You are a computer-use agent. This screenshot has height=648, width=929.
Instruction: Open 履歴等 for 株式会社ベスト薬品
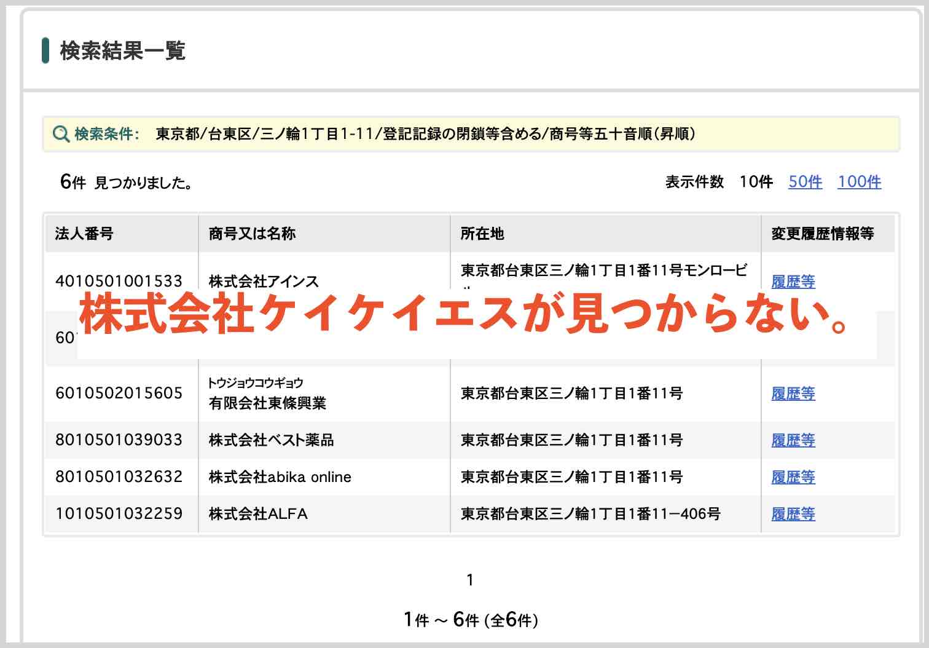pos(793,440)
